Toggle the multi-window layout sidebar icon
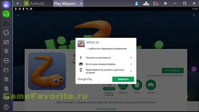Screen dimensions: 199x112 (6, 24)
